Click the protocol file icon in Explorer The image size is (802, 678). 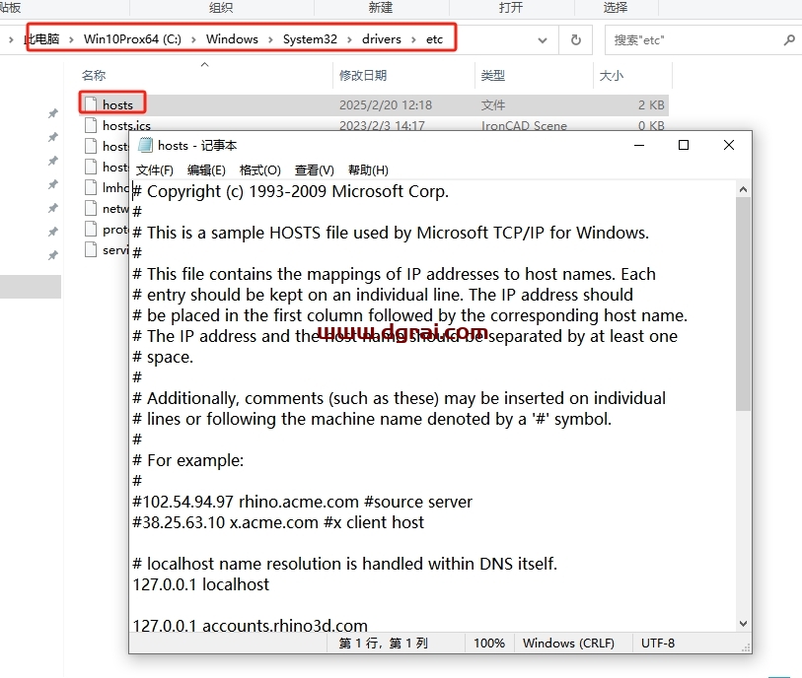click(91, 229)
